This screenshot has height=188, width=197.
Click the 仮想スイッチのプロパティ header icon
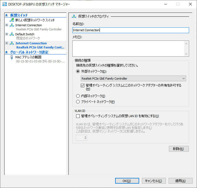coord(74,16)
